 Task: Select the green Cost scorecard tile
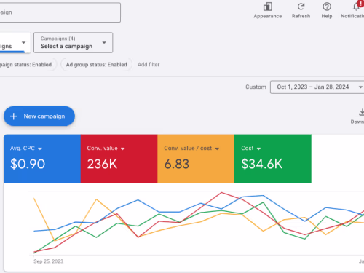pos(273,159)
